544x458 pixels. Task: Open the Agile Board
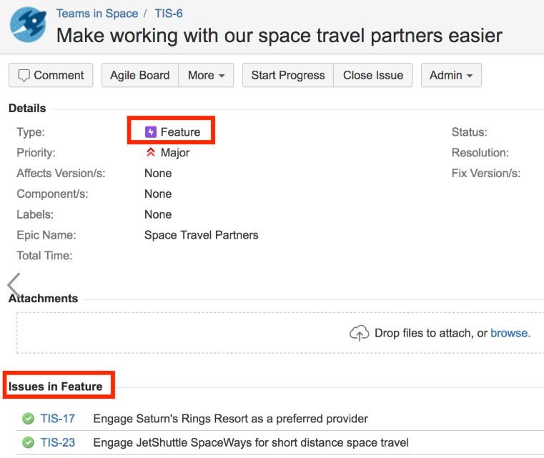tap(140, 76)
